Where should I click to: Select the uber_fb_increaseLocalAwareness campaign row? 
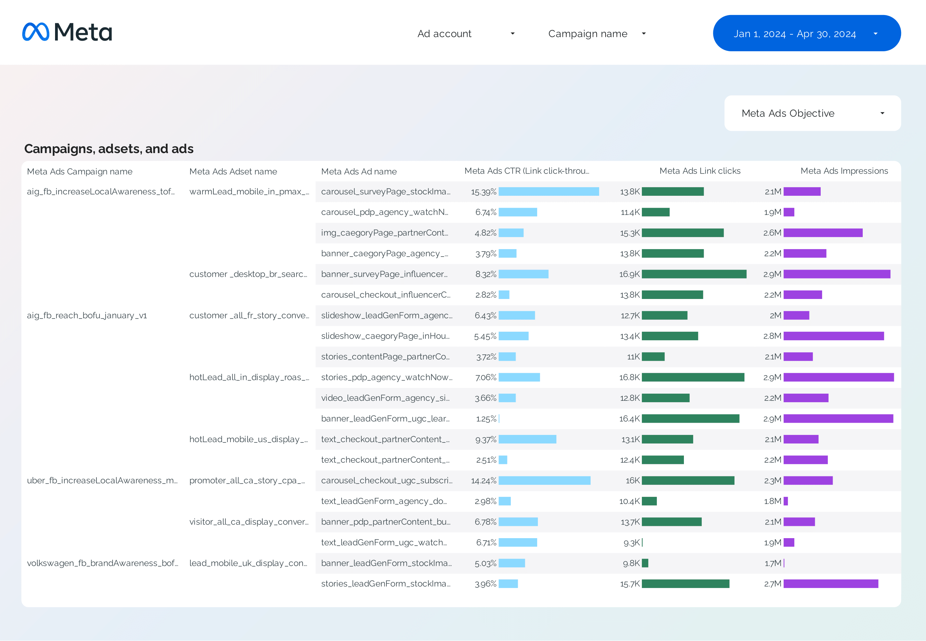tap(102, 481)
